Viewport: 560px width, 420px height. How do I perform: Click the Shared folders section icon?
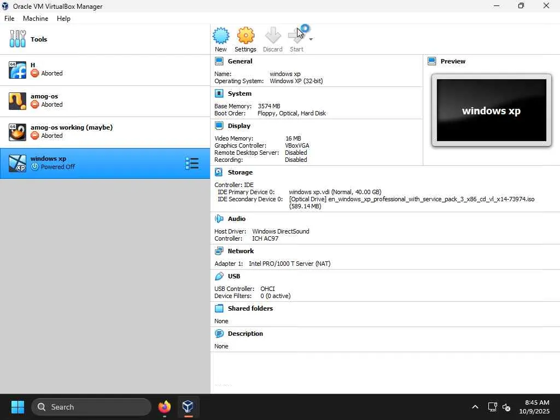tap(219, 308)
